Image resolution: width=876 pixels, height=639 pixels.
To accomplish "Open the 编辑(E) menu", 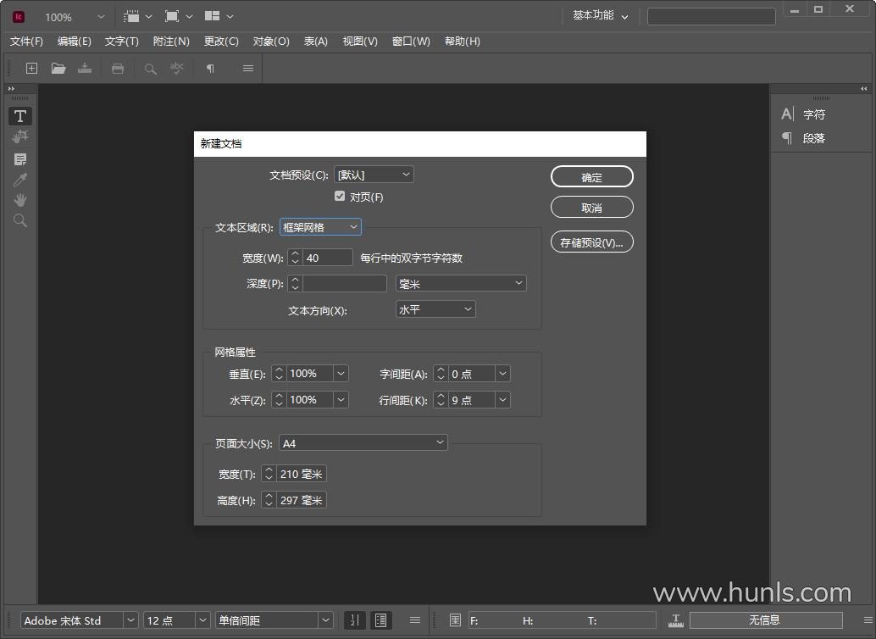I will coord(75,42).
